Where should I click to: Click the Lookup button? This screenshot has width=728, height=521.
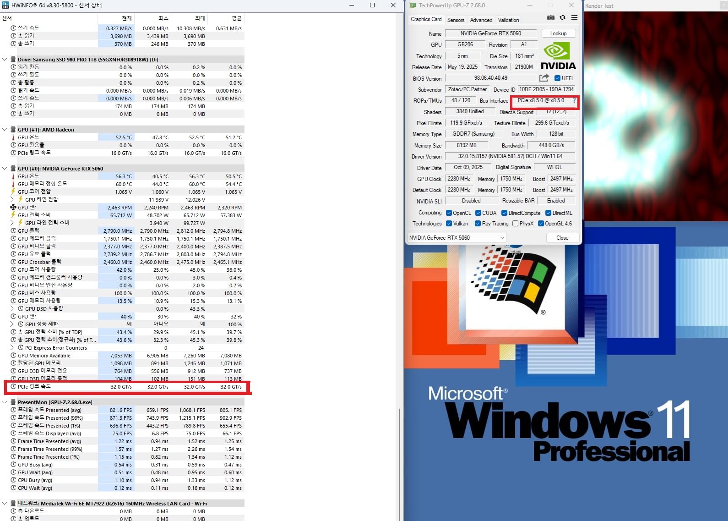pos(559,33)
